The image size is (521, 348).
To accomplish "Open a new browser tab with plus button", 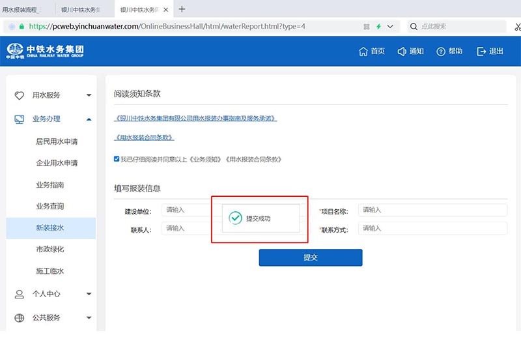I will [x=182, y=9].
